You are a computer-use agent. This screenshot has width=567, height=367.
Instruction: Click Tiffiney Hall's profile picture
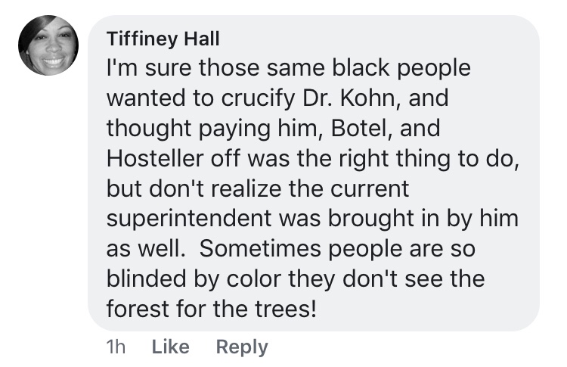[x=48, y=45]
